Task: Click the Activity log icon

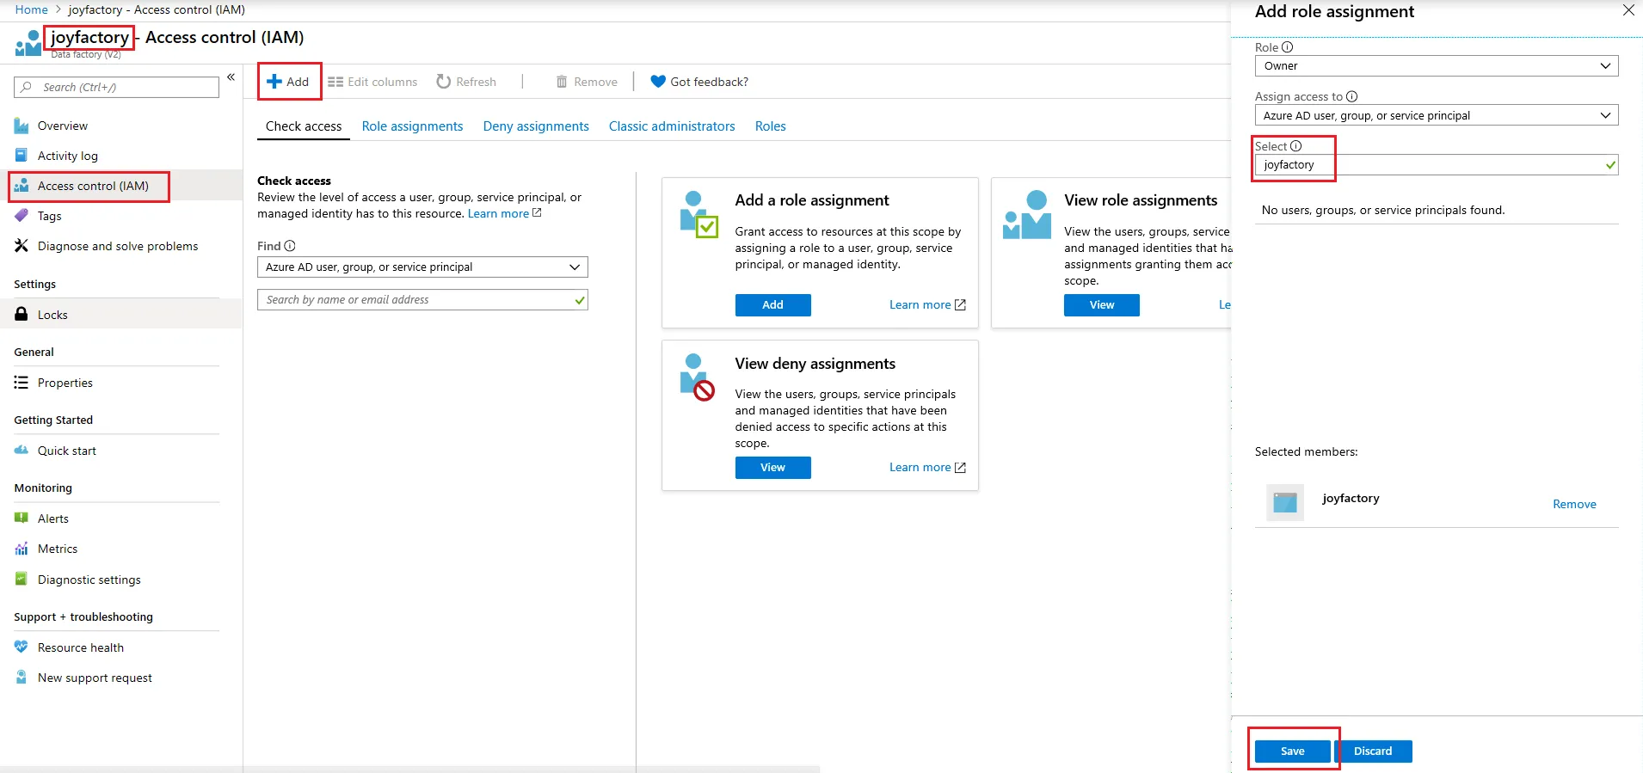Action: pos(22,156)
